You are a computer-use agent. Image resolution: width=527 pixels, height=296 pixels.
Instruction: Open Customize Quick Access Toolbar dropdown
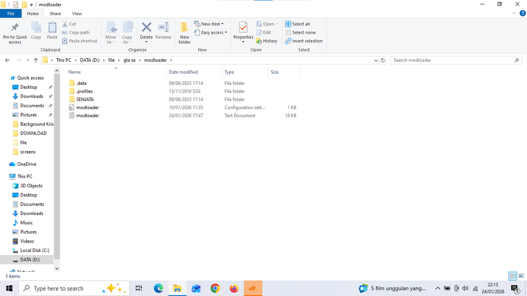(x=32, y=5)
